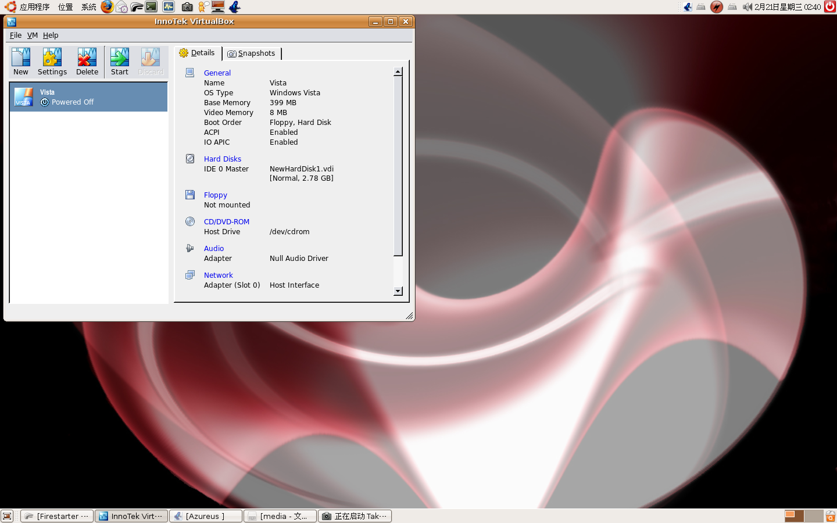Switch to the Snapshots tab

point(252,53)
